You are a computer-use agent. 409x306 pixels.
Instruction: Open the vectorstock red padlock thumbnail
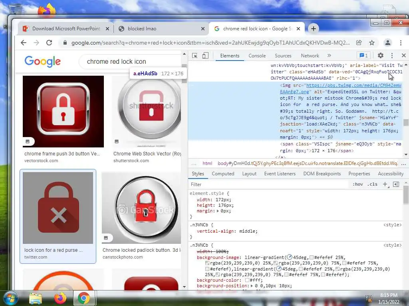63,112
